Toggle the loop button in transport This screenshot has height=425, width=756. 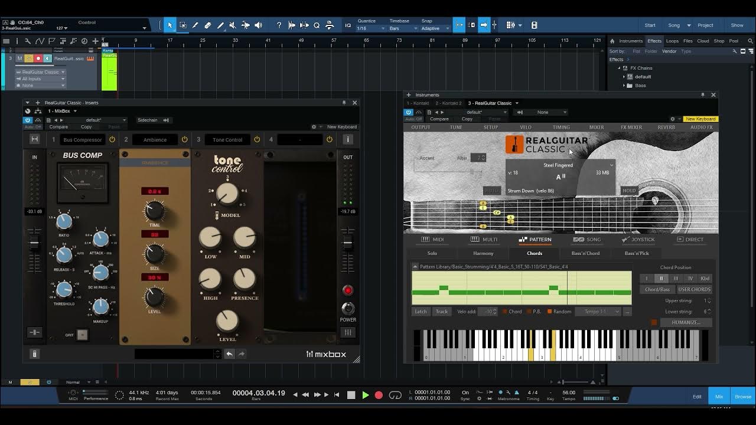pos(396,395)
